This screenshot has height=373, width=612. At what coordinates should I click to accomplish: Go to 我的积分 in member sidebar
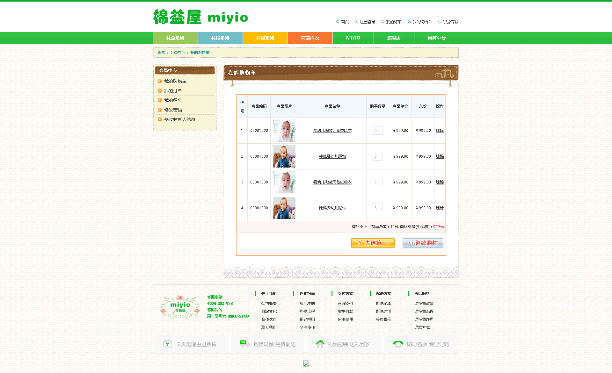coord(173,100)
